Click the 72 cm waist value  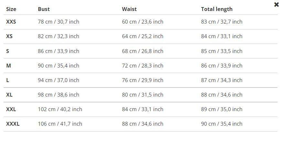[142, 66]
